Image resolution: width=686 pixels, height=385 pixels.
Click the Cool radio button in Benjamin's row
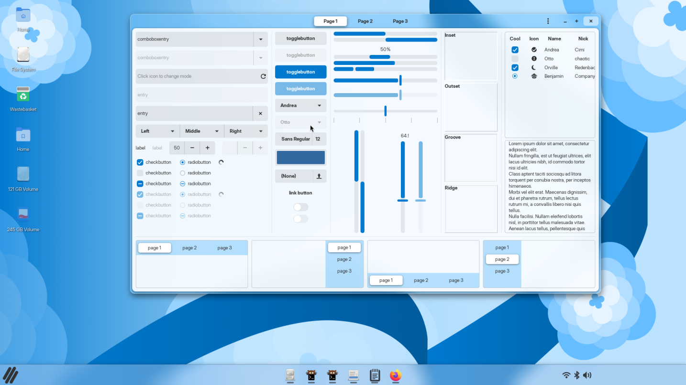tap(515, 76)
